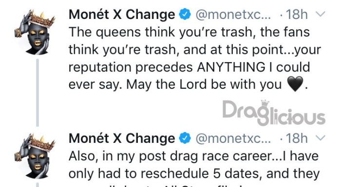Viewport: 339px width, 187px height.
Task: Click the @monetxc handle in the second tweet
Action: point(233,138)
